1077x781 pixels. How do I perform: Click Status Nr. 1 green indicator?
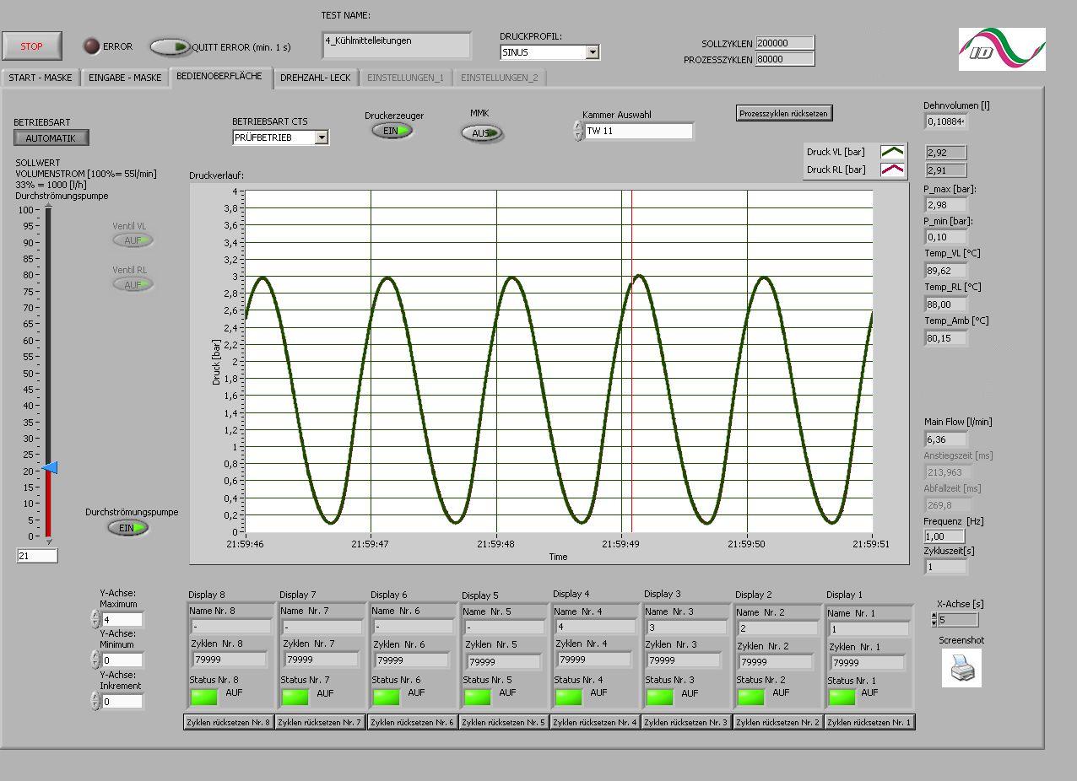pyautogui.click(x=842, y=698)
